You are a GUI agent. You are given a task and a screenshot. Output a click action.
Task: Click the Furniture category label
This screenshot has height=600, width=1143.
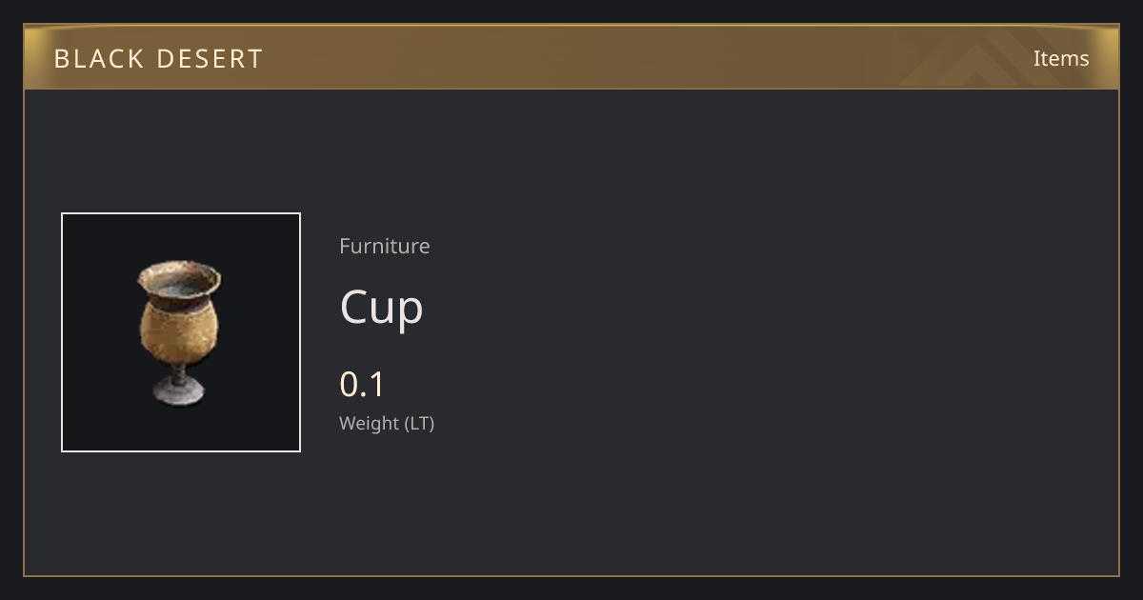click(x=385, y=246)
